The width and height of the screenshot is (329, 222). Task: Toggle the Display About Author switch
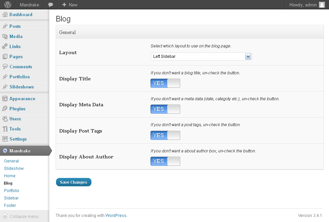click(x=165, y=161)
